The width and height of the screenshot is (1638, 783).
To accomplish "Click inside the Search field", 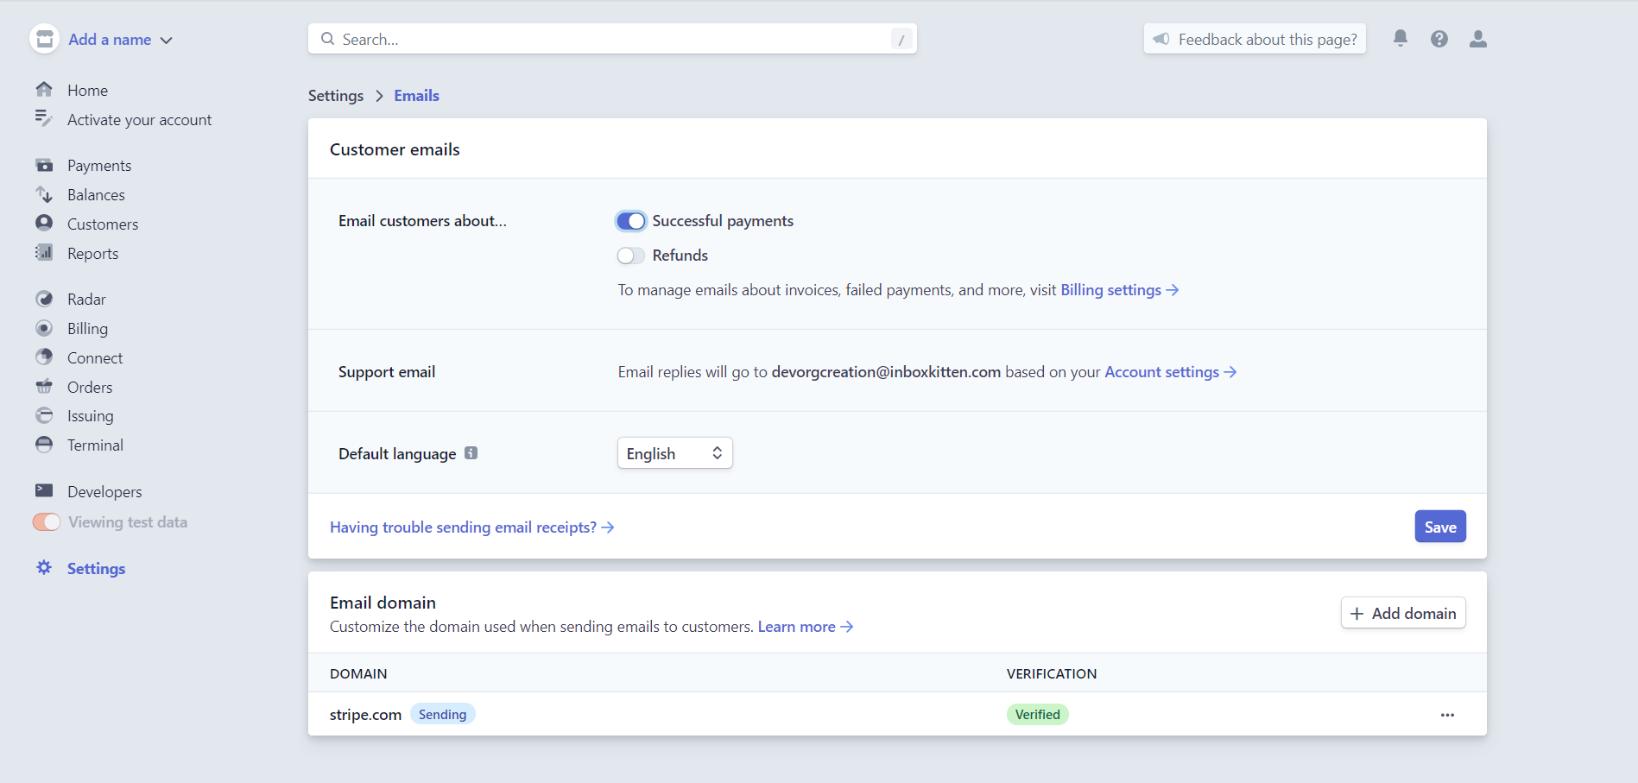I will 612,38.
